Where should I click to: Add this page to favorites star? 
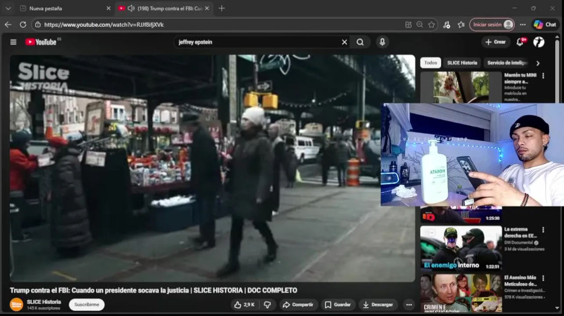431,25
